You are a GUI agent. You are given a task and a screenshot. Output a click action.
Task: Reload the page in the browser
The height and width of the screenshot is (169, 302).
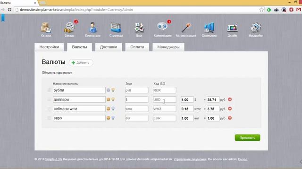pyautogui.click(x=9, y=9)
